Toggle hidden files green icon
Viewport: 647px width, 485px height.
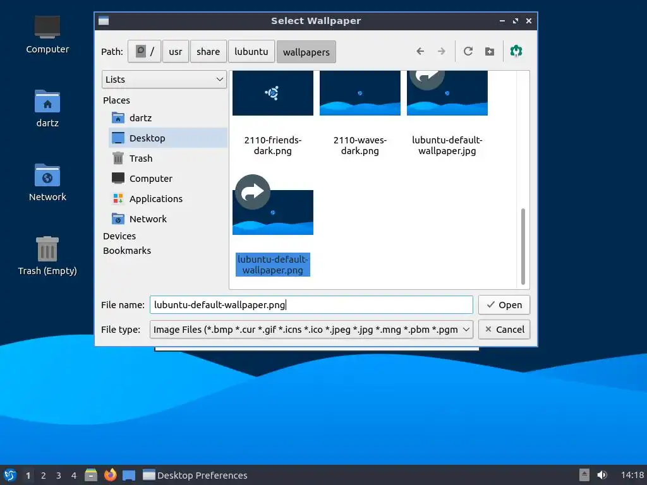[516, 51]
